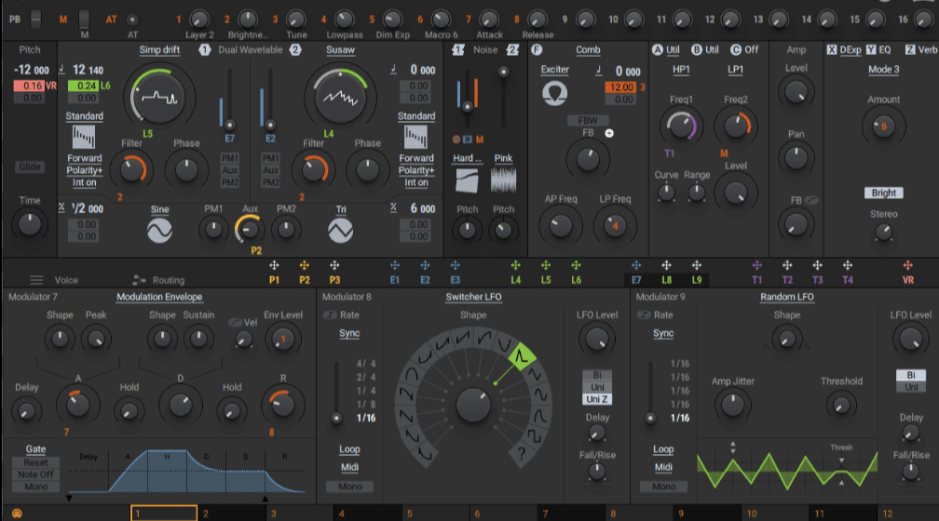This screenshot has width=939, height=521.
Task: Open the HP1 filter type dropdown
Action: click(681, 70)
